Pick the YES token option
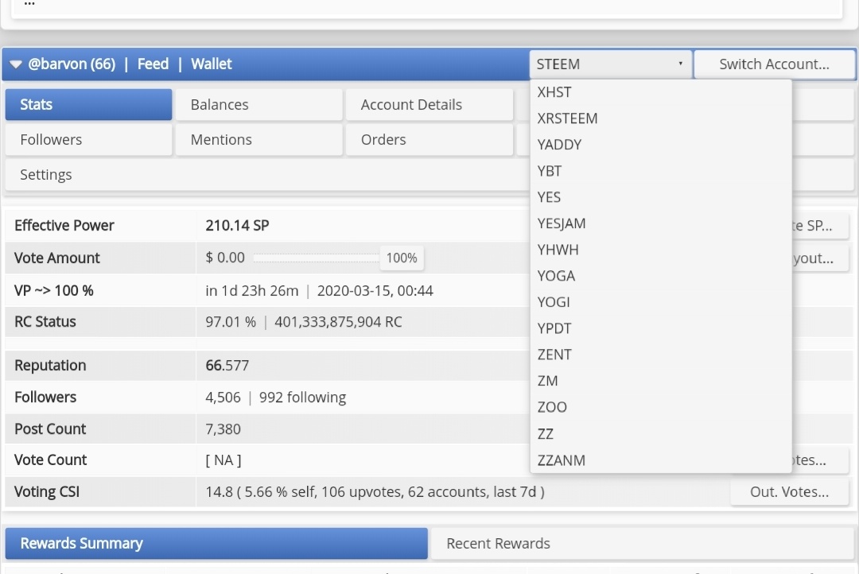 [661, 197]
